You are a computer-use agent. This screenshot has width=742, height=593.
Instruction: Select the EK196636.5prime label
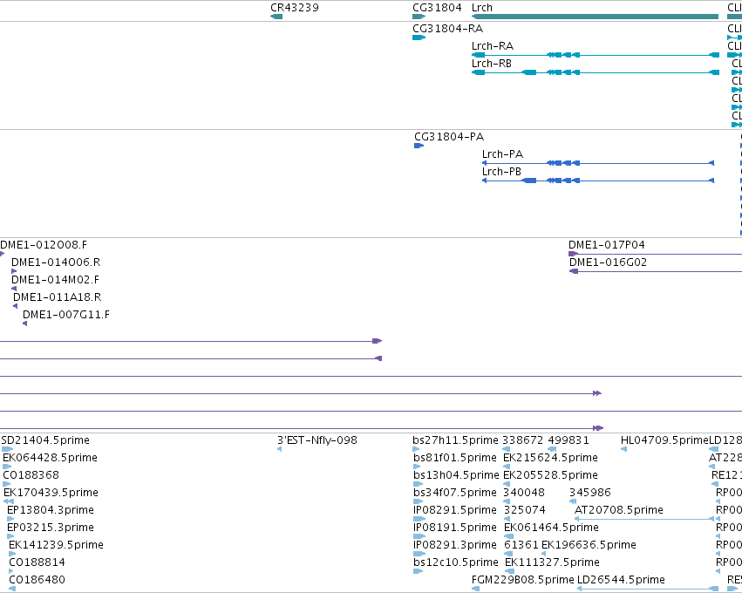589,545
